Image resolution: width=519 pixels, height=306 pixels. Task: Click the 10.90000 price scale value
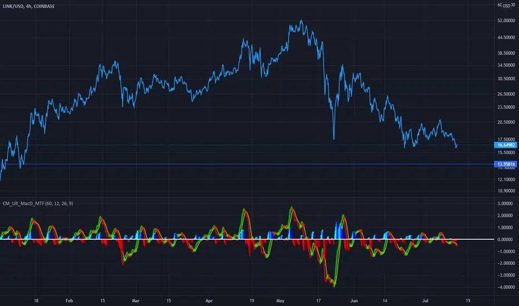click(x=506, y=191)
